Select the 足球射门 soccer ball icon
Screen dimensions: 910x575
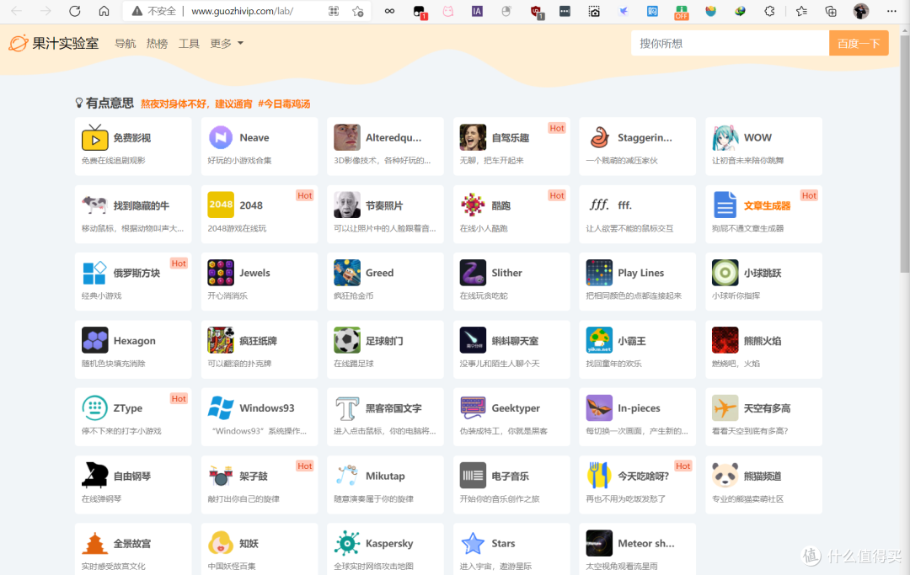[x=347, y=340]
